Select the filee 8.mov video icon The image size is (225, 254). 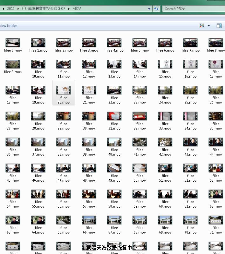[216, 43]
